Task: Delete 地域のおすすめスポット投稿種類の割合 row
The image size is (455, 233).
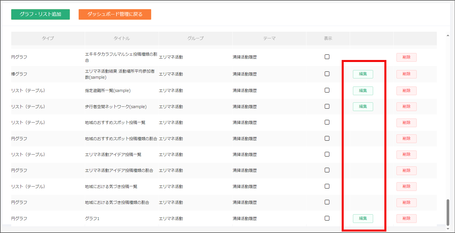Action: pyautogui.click(x=407, y=139)
